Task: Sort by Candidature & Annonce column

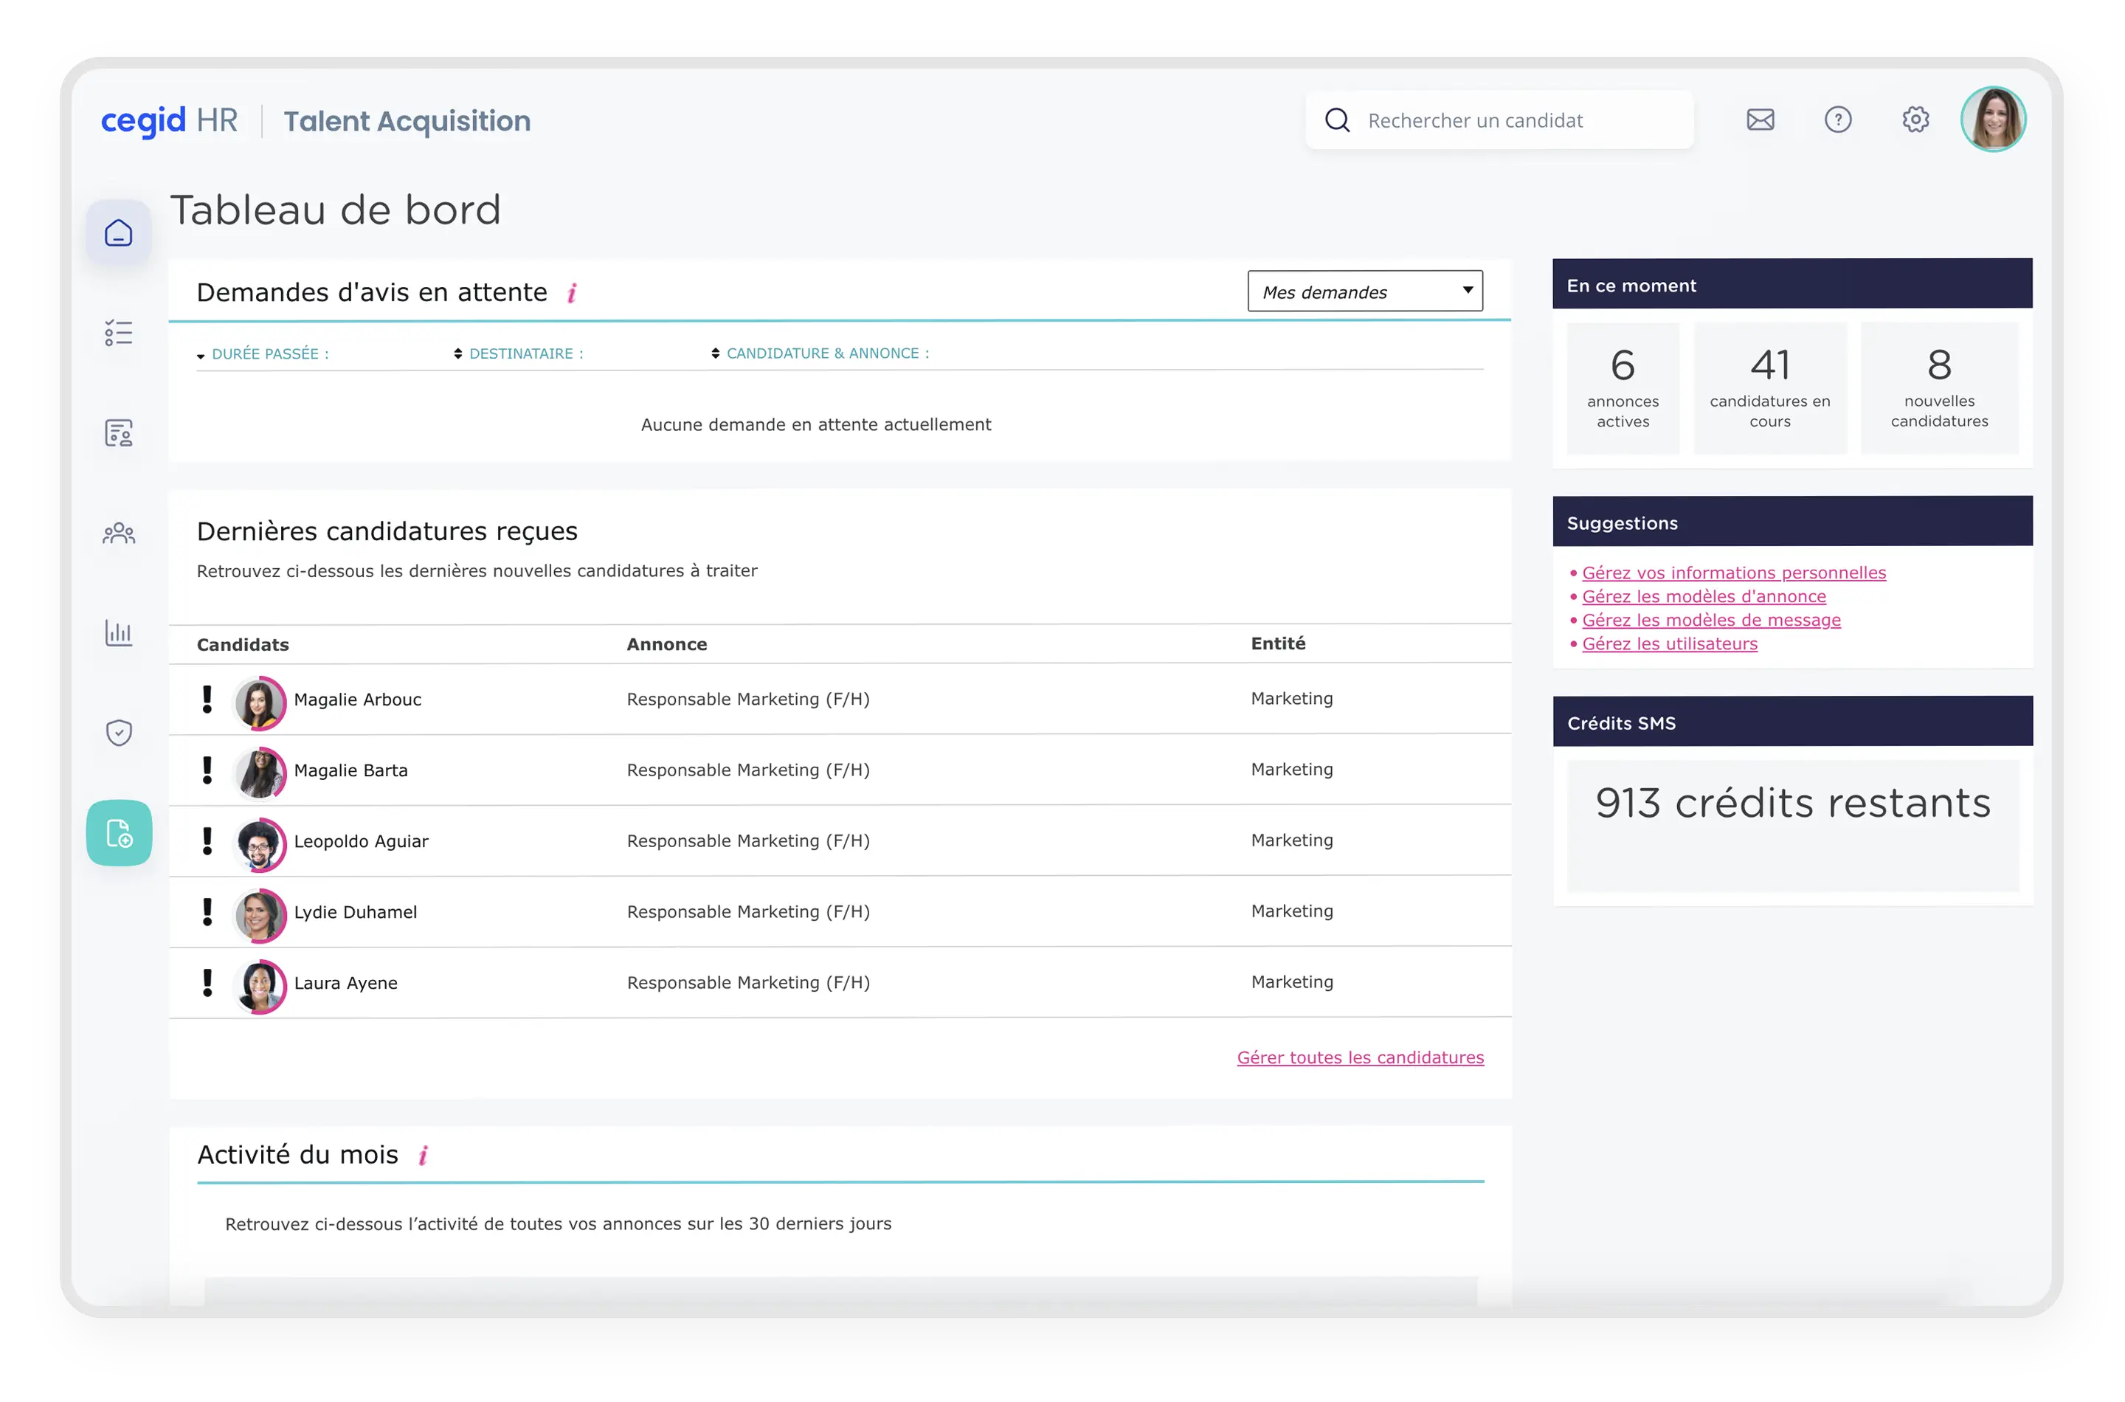Action: [x=827, y=353]
